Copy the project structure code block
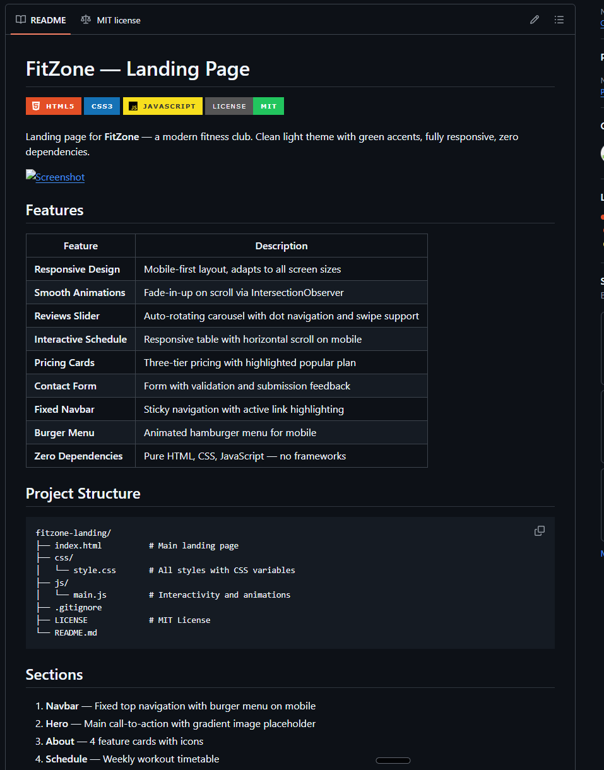 (x=539, y=531)
